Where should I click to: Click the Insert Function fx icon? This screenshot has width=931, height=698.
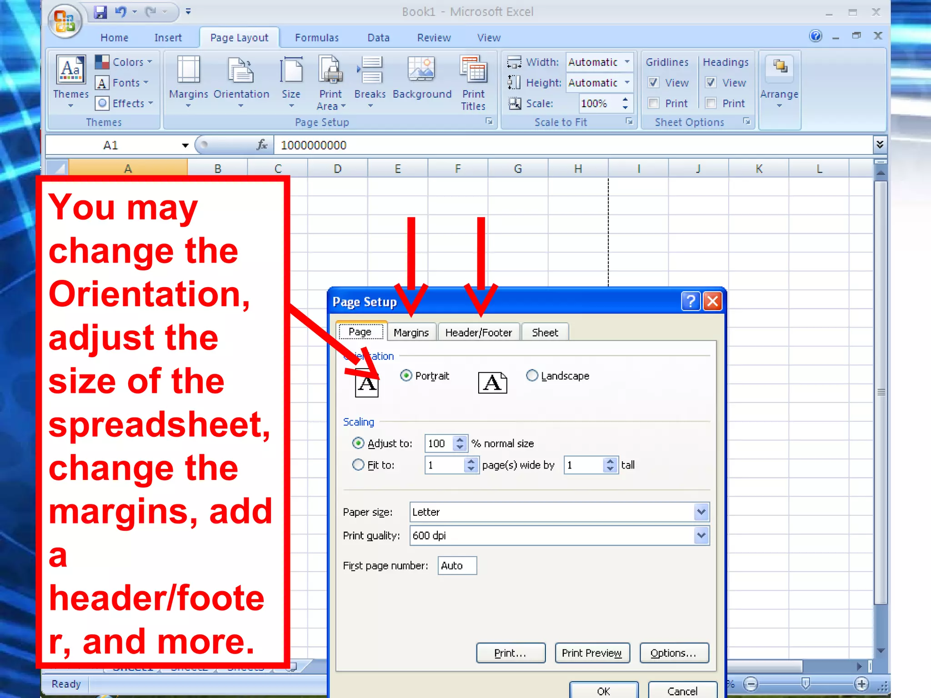[x=262, y=145]
